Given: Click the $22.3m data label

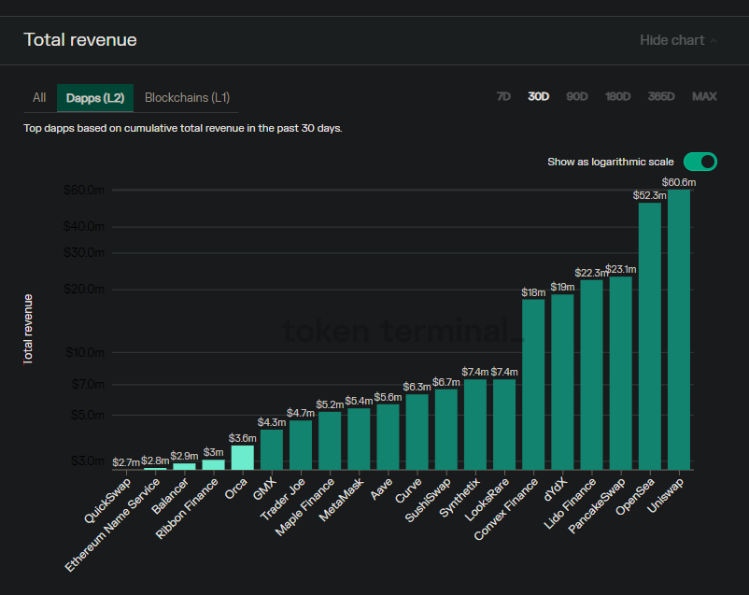Looking at the screenshot, I should point(591,273).
